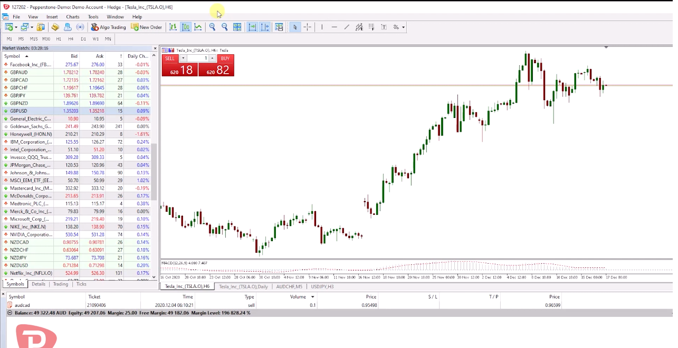Select the crosshair tool
This screenshot has width=678, height=348.
click(x=308, y=27)
